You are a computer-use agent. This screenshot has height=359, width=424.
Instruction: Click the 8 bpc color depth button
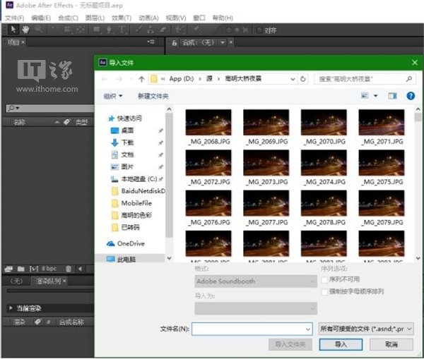[49, 269]
